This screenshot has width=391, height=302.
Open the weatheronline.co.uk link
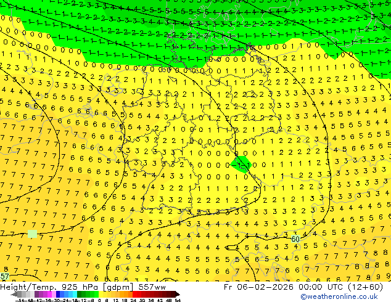pyautogui.click(x=339, y=296)
